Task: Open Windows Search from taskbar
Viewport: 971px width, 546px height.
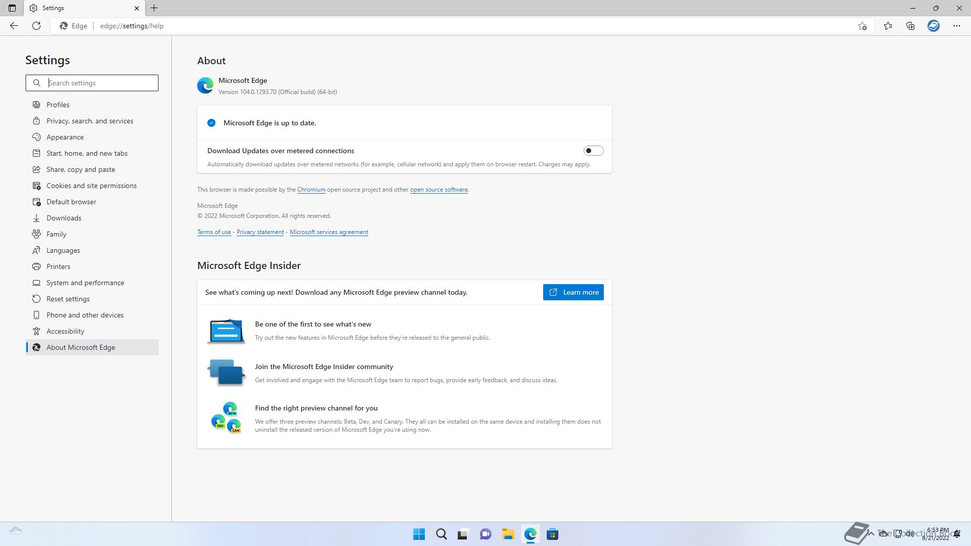Action: (441, 534)
